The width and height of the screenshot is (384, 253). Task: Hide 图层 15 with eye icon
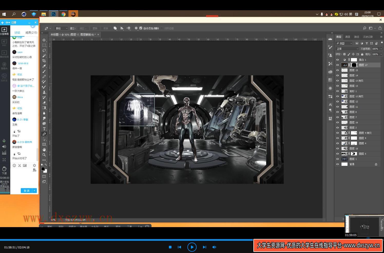pyautogui.click(x=338, y=70)
